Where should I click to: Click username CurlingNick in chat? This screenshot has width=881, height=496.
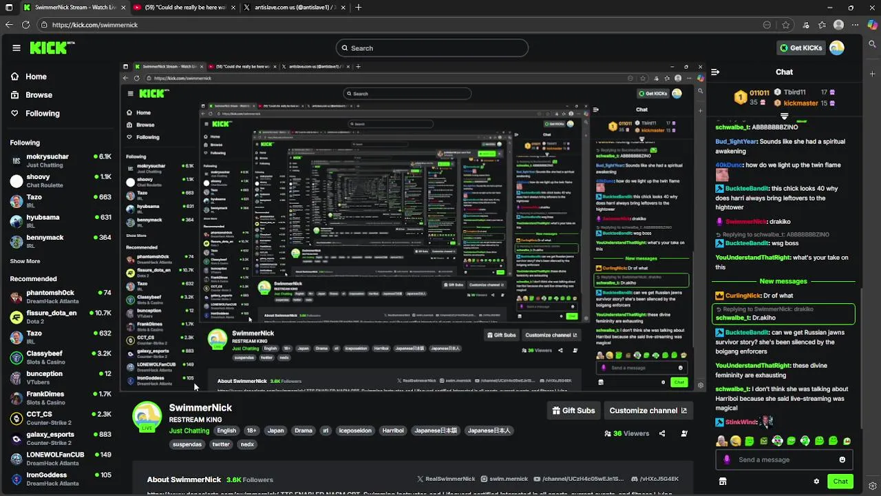click(743, 296)
